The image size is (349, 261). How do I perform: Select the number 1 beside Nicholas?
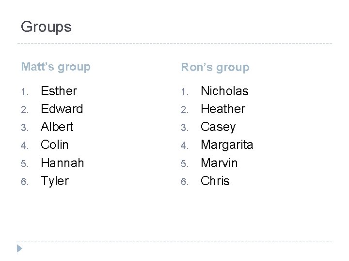(184, 92)
